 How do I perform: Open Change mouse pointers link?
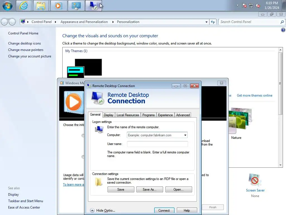26,50
